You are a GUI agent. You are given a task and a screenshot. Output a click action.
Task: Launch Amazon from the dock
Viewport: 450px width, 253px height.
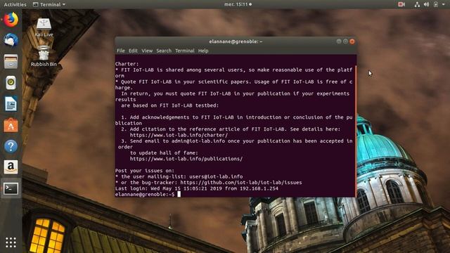[x=11, y=167]
